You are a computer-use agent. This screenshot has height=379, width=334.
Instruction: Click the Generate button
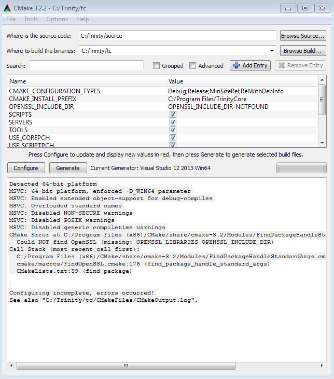(68, 168)
